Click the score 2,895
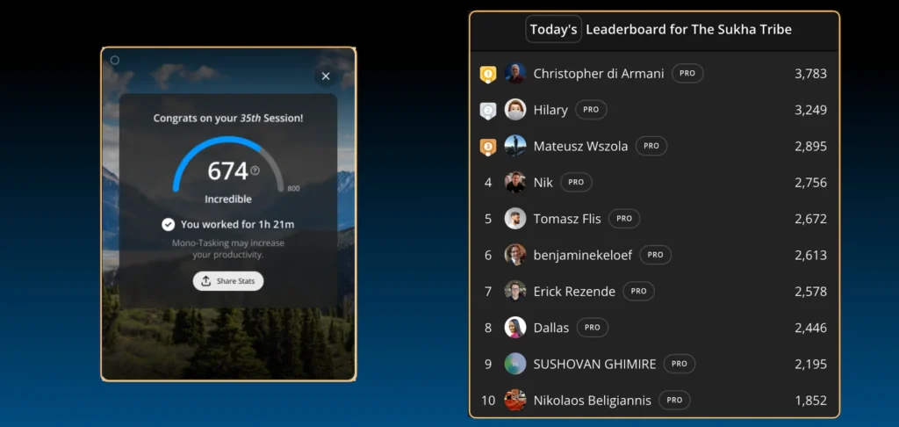The width and height of the screenshot is (899, 427). pos(810,147)
